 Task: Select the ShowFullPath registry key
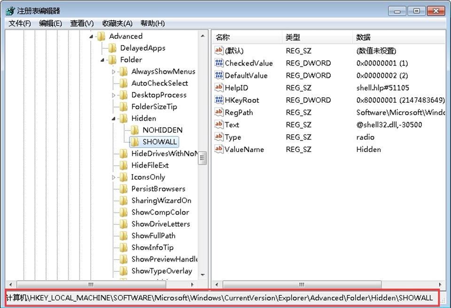pyautogui.click(x=153, y=236)
